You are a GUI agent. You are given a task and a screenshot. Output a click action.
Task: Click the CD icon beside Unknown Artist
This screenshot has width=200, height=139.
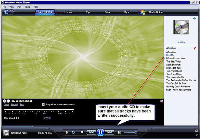tap(6, 133)
